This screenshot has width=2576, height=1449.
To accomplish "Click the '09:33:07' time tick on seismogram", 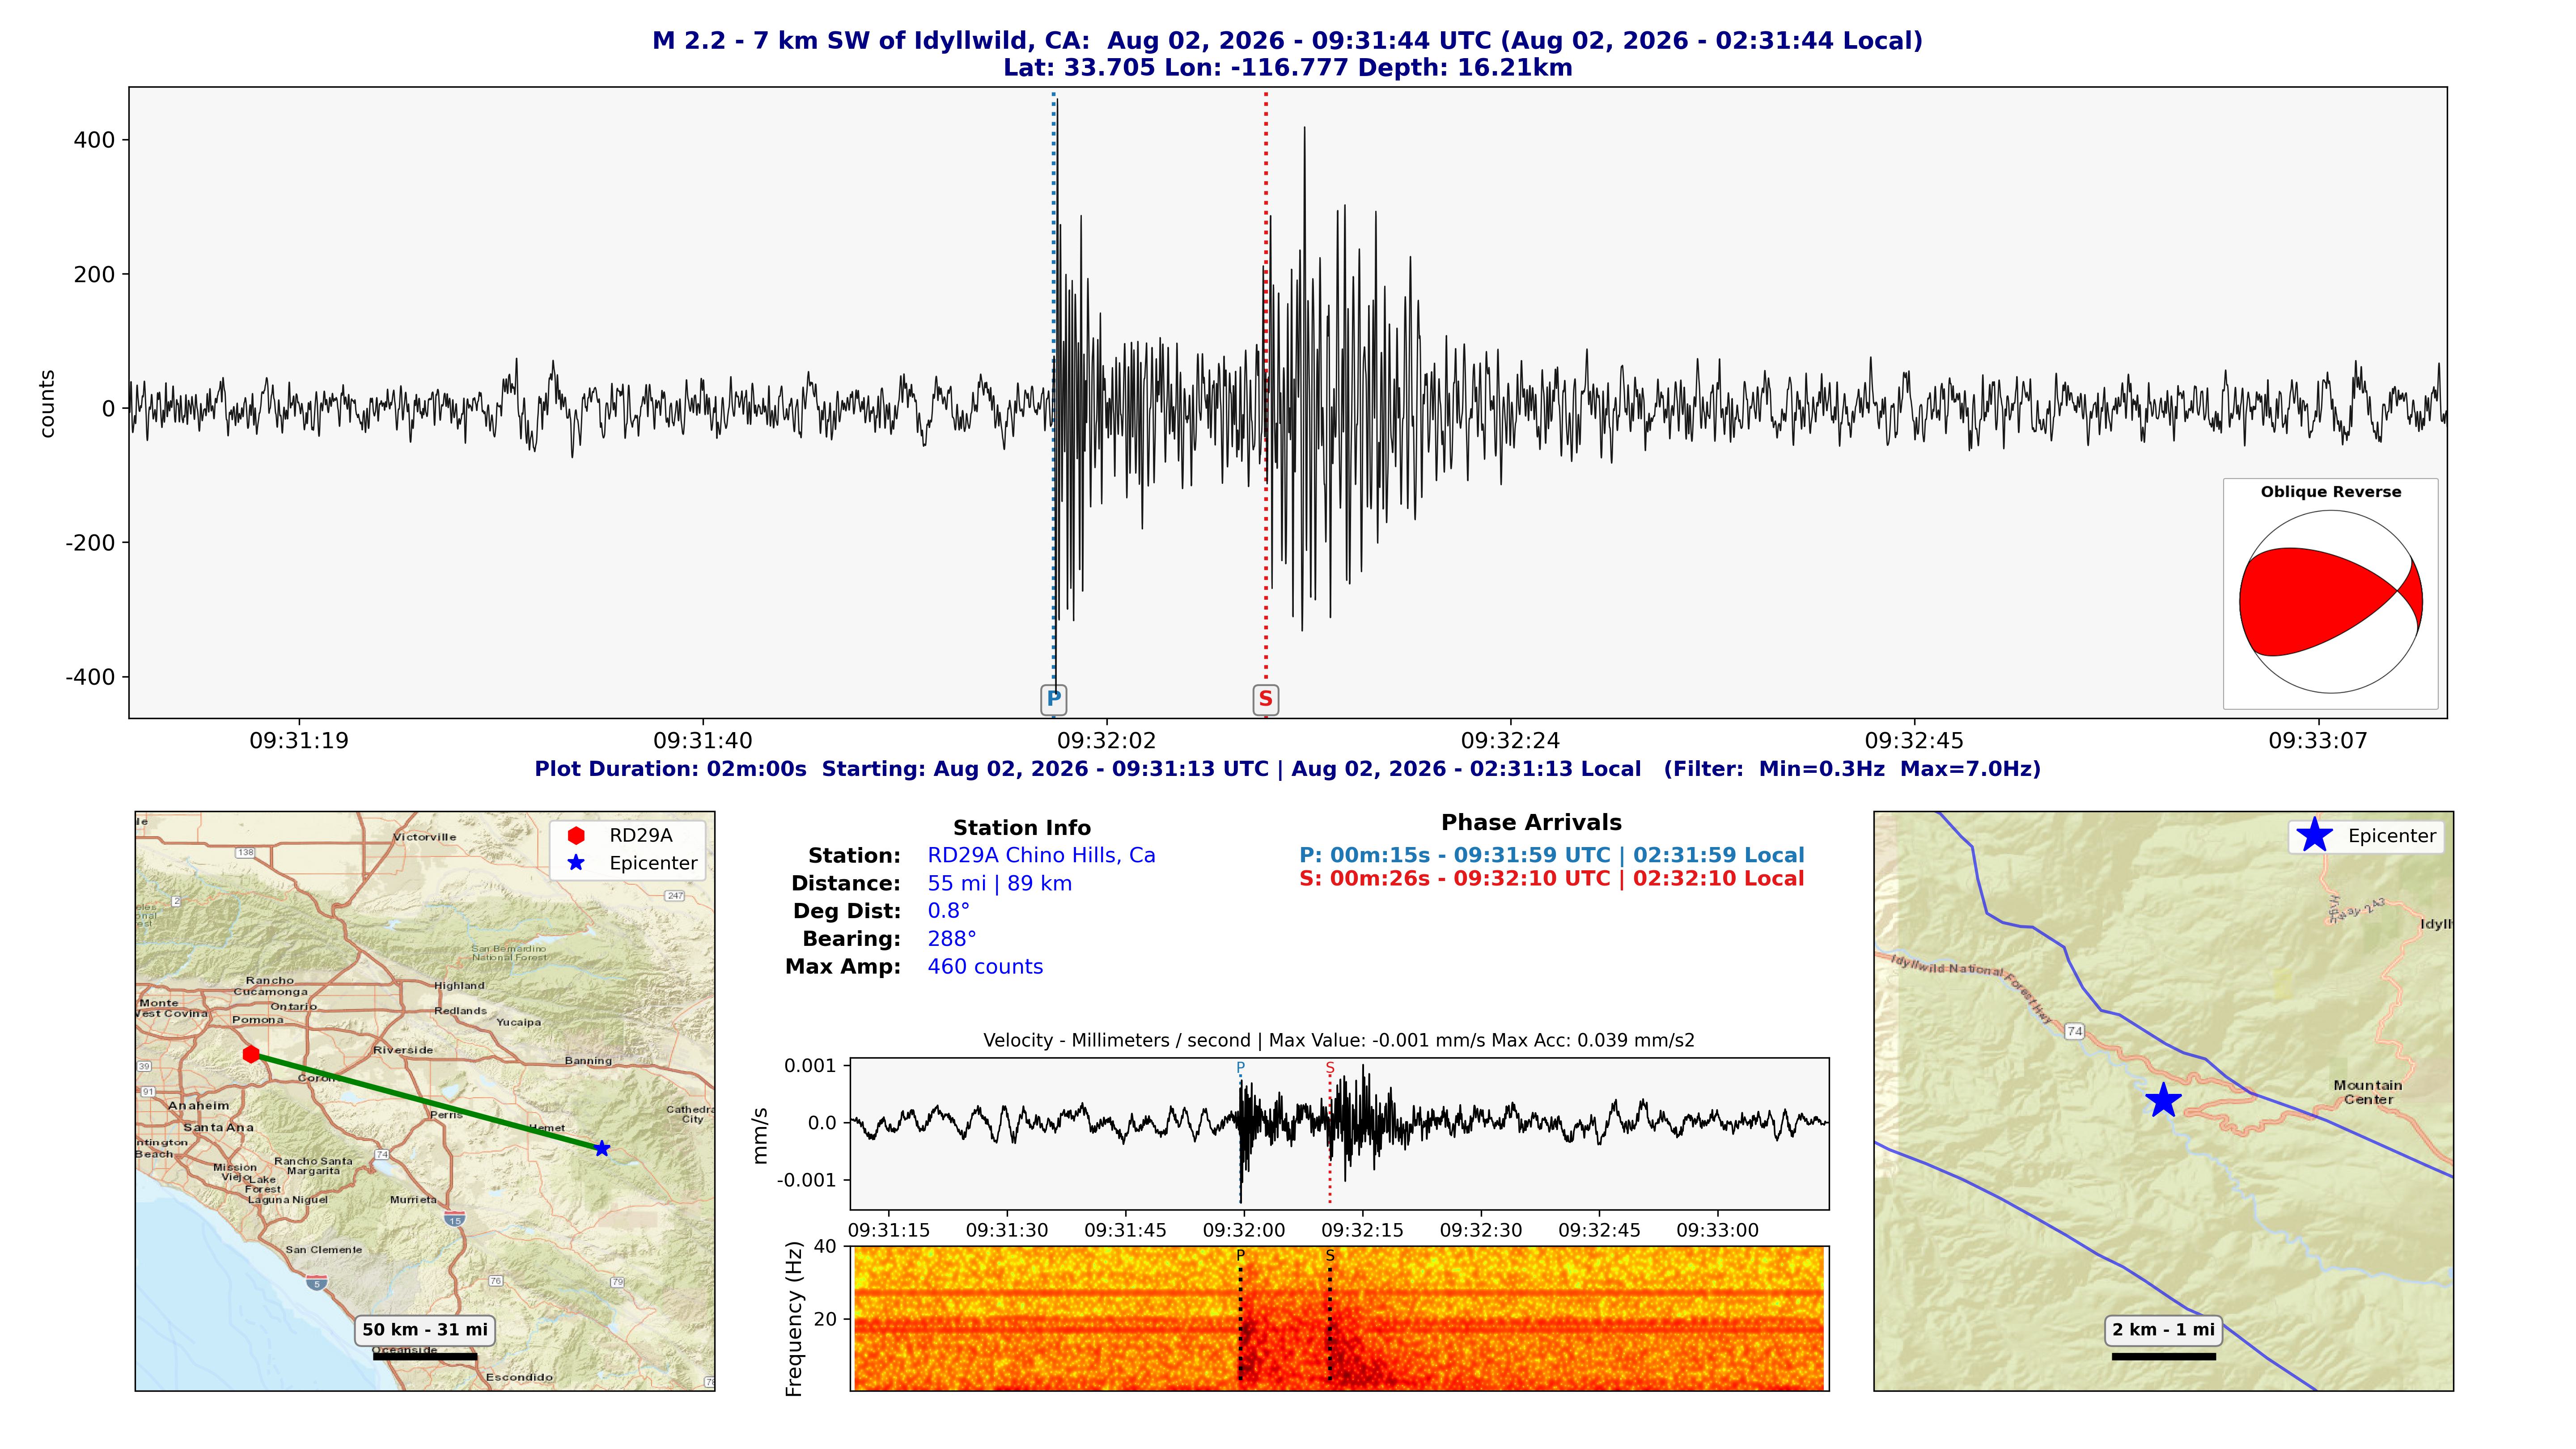I will click(2318, 741).
